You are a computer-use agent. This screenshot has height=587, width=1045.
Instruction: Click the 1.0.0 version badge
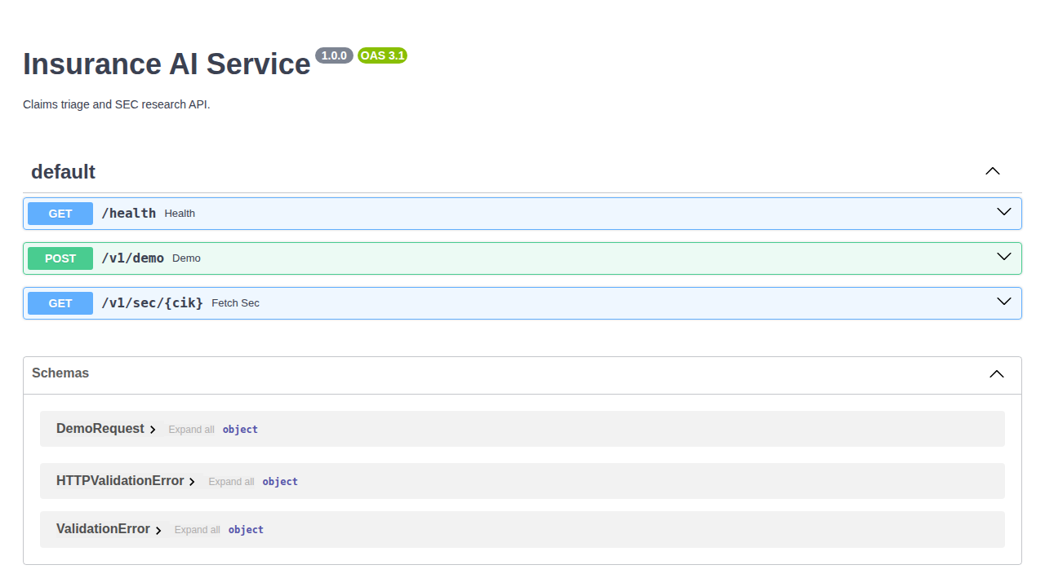coord(334,55)
